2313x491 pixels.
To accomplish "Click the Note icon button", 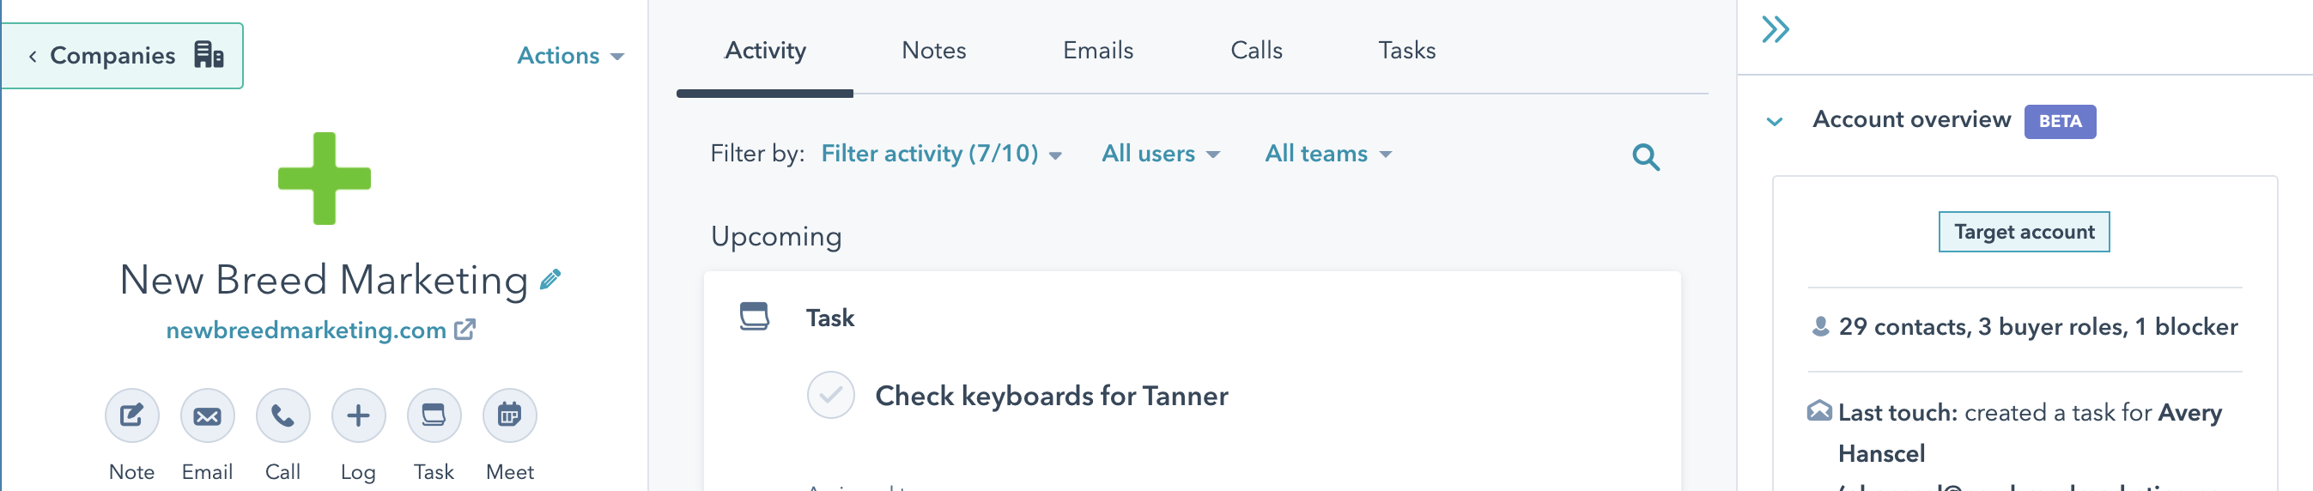I will 132,415.
